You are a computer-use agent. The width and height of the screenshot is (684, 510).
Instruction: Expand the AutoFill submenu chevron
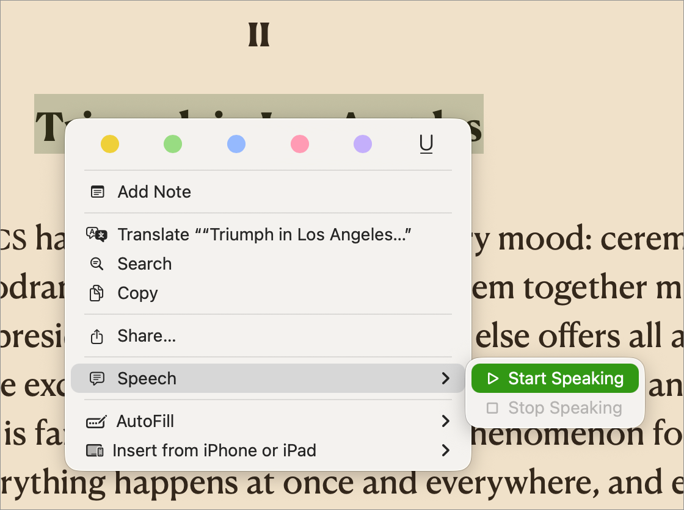coord(445,422)
